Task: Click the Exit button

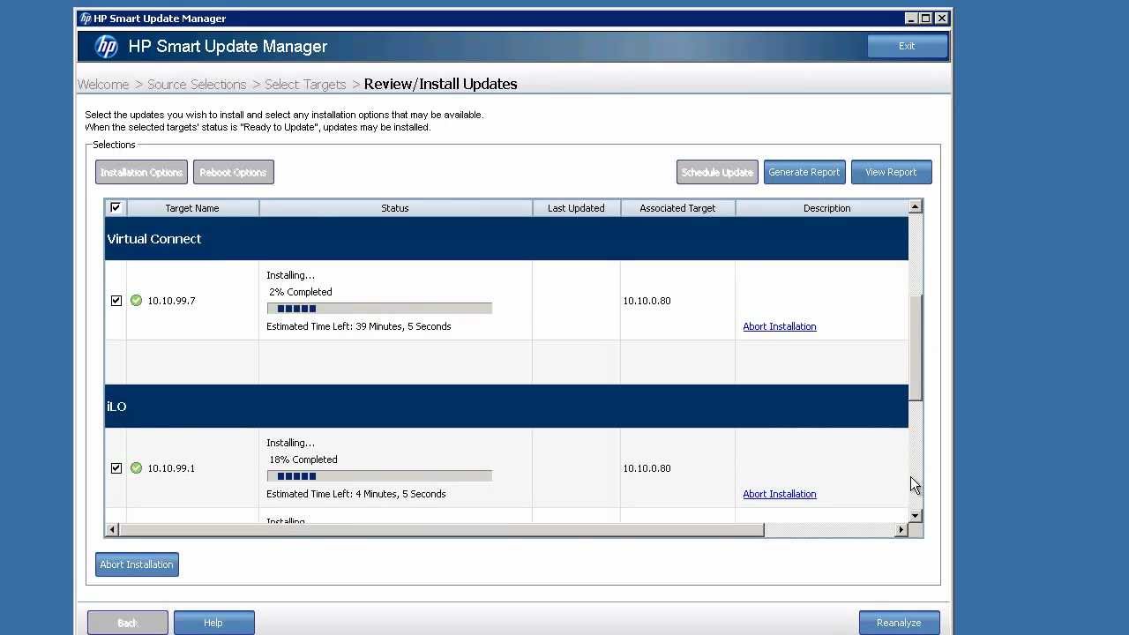Action: point(907,46)
